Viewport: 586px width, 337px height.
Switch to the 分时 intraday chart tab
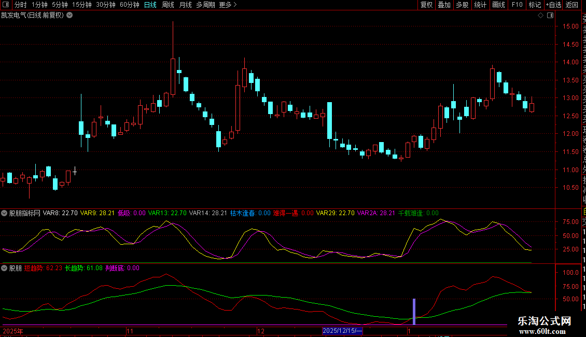(x=20, y=5)
